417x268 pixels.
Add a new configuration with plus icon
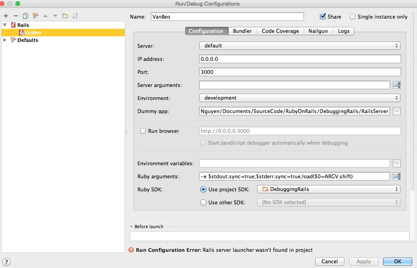click(x=6, y=16)
